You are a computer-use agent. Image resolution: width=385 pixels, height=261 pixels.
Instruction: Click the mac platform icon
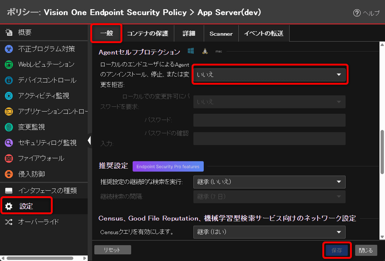(x=218, y=51)
